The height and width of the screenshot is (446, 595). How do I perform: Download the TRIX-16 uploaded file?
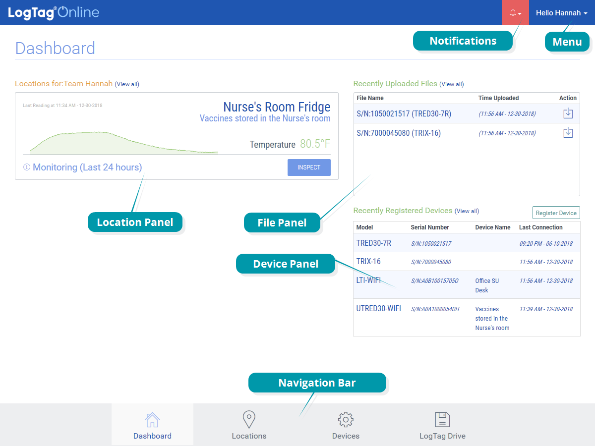[568, 133]
